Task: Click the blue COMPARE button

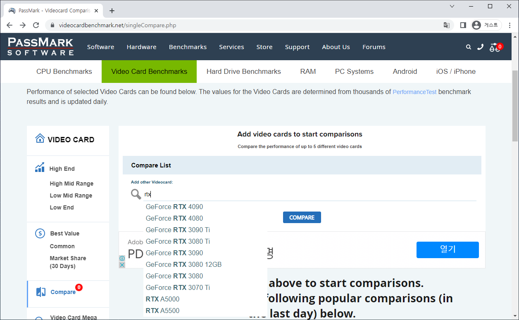Action: tap(302, 217)
